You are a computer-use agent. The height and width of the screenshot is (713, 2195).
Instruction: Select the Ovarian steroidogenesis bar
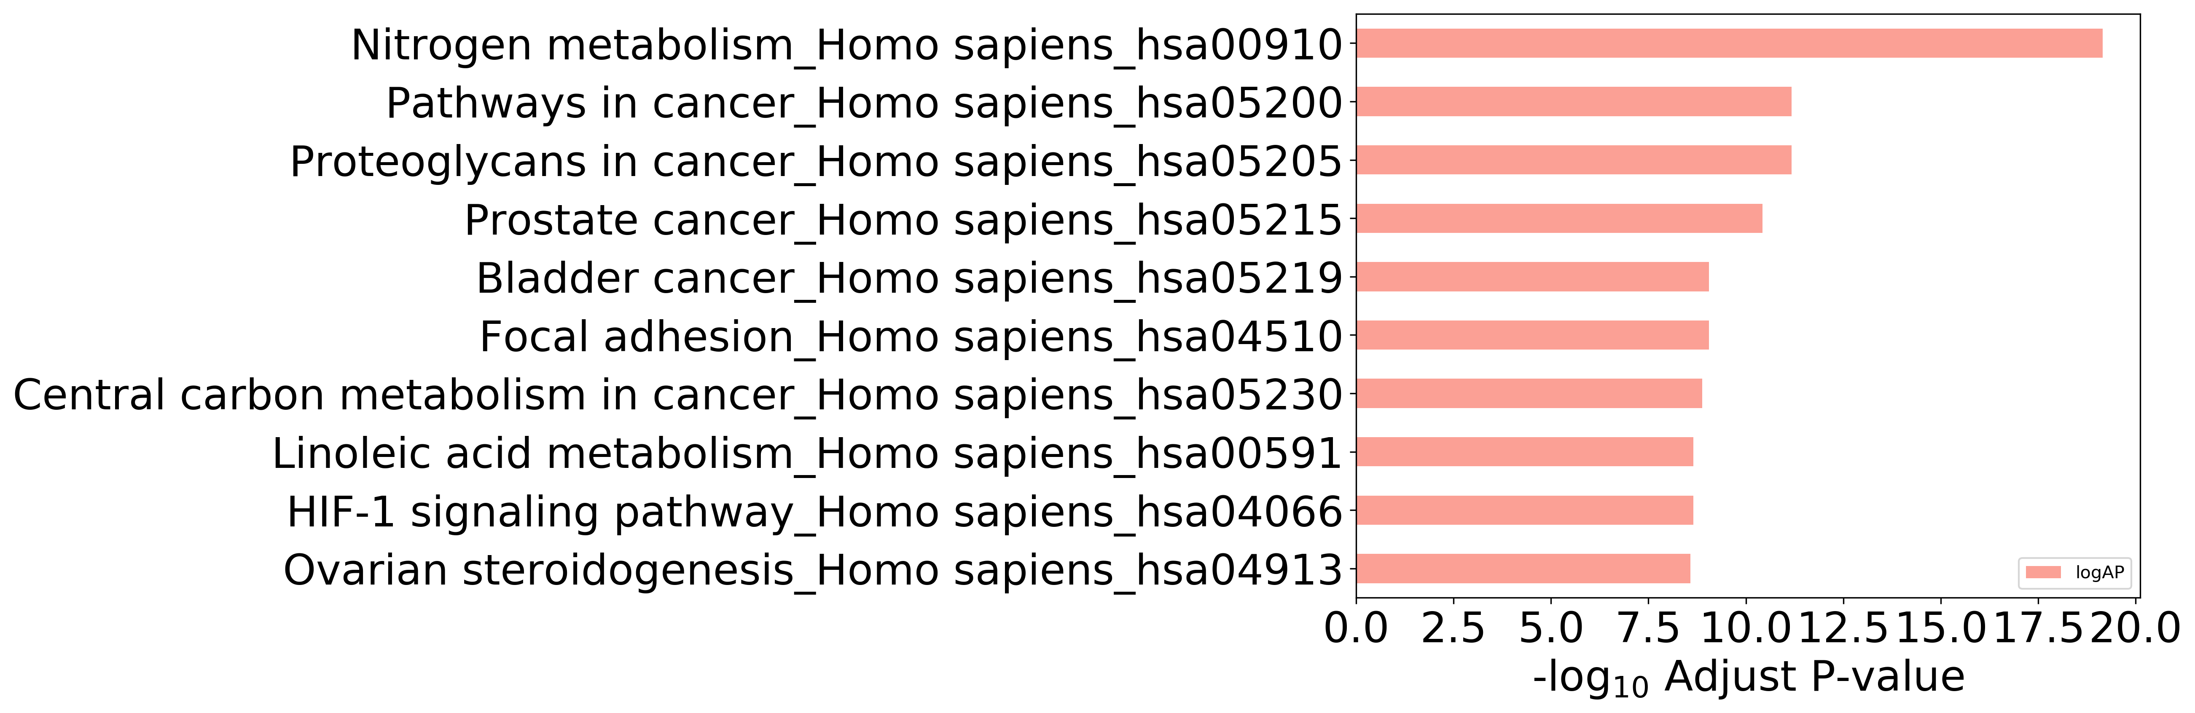pyautogui.click(x=1523, y=569)
